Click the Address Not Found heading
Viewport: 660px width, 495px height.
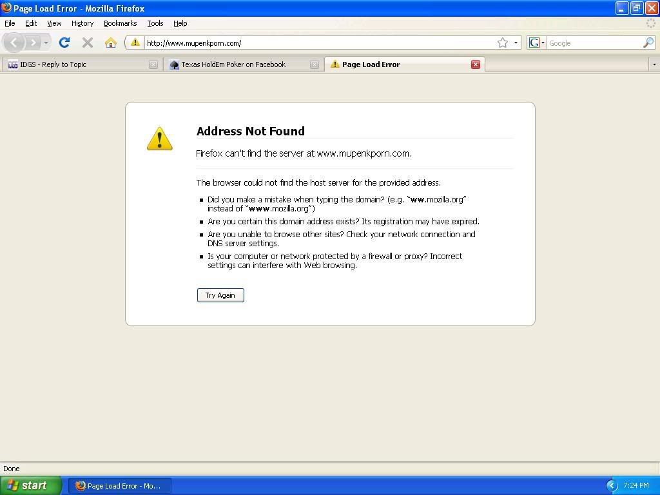(251, 131)
